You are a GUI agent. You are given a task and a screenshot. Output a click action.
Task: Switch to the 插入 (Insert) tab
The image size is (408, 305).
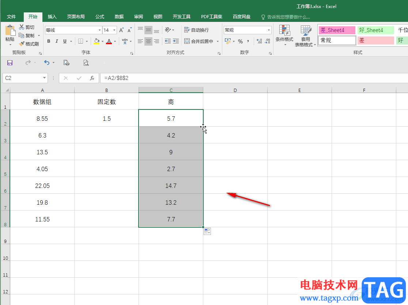[52, 17]
